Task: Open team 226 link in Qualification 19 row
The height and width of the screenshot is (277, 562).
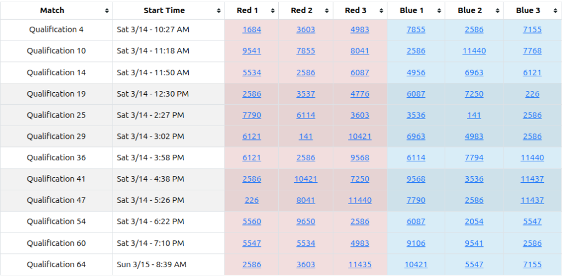Action: [x=532, y=94]
